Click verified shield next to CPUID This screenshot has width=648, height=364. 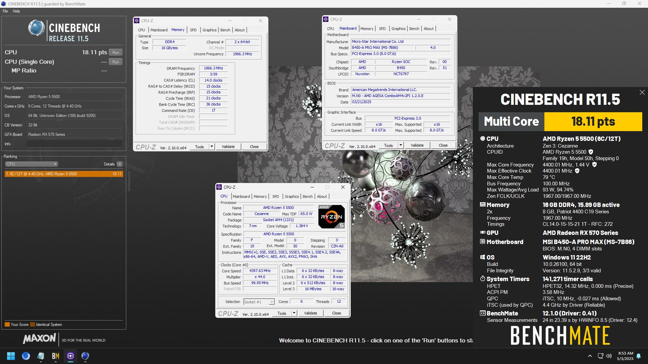(591, 152)
